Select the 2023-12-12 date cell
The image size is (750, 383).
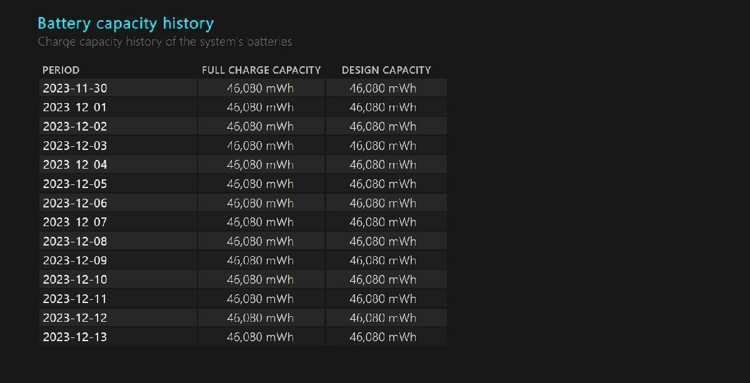point(75,318)
